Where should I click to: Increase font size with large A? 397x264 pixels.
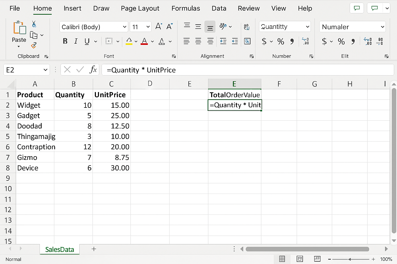tap(158, 26)
